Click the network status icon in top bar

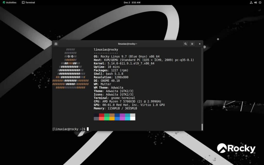point(251,2)
